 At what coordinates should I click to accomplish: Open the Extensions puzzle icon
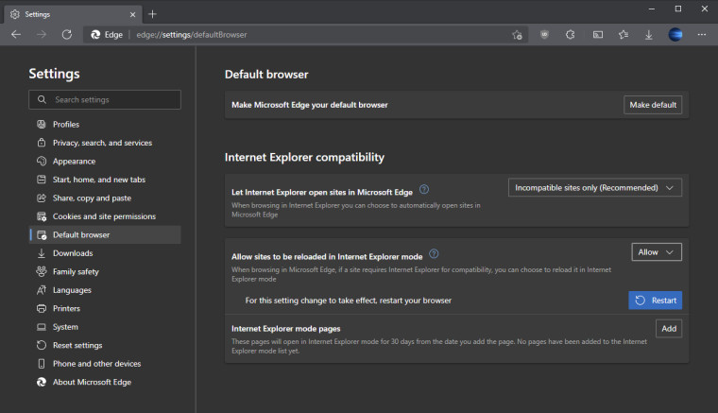pyautogui.click(x=571, y=34)
